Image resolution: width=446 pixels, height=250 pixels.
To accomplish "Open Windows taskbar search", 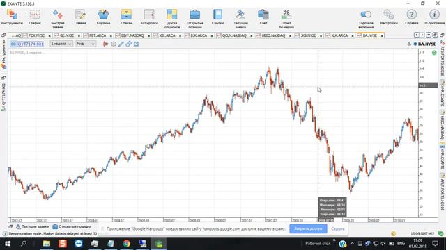I will (24, 244).
